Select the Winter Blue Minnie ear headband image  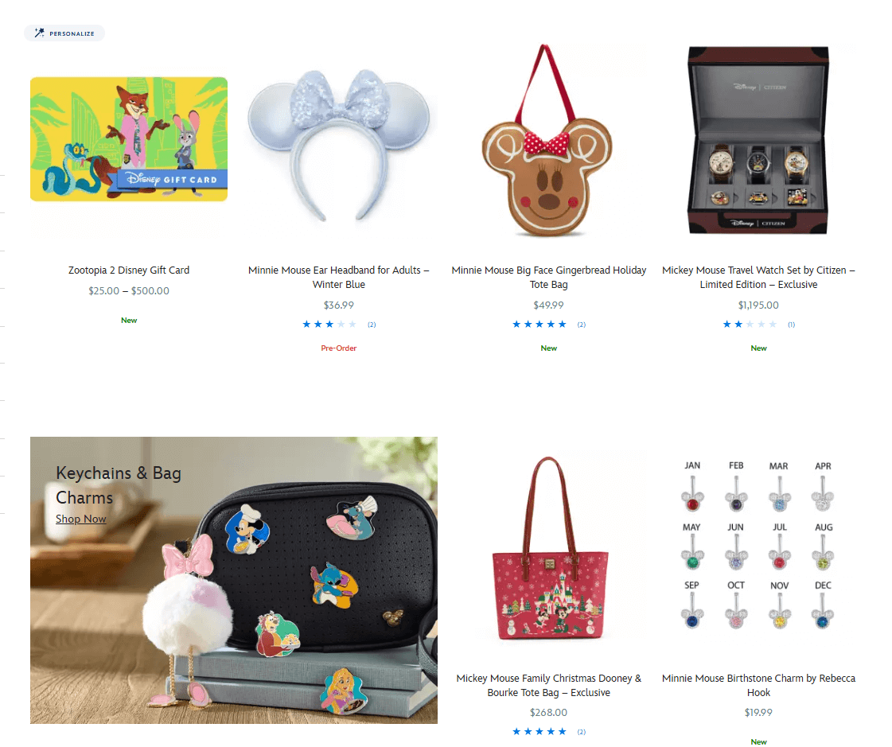(x=339, y=145)
